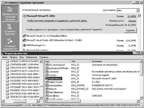Click the right arrow of values pane horizontal scrollbar
The height and width of the screenshot is (108, 144).
138,101
